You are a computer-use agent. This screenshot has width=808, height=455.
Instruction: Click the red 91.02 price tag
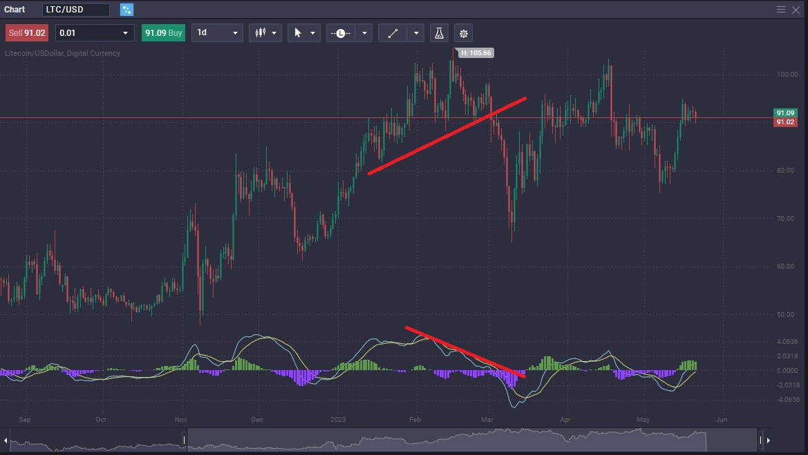(x=784, y=121)
